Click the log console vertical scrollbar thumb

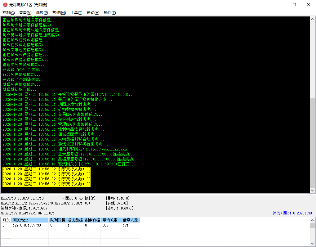pos(312,142)
